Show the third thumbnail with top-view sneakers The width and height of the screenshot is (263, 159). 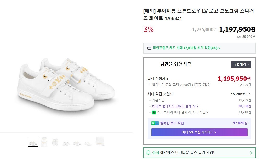pyautogui.click(x=55, y=142)
